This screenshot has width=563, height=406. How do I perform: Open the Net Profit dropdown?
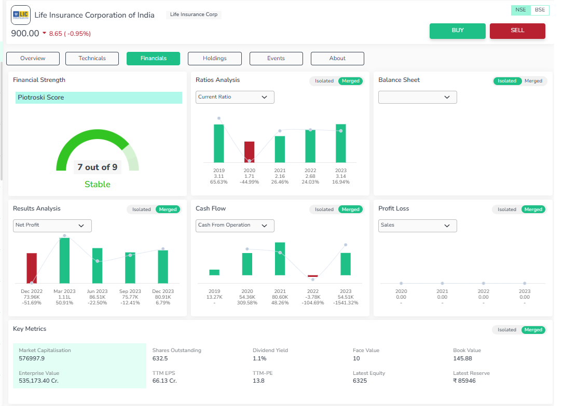point(52,226)
